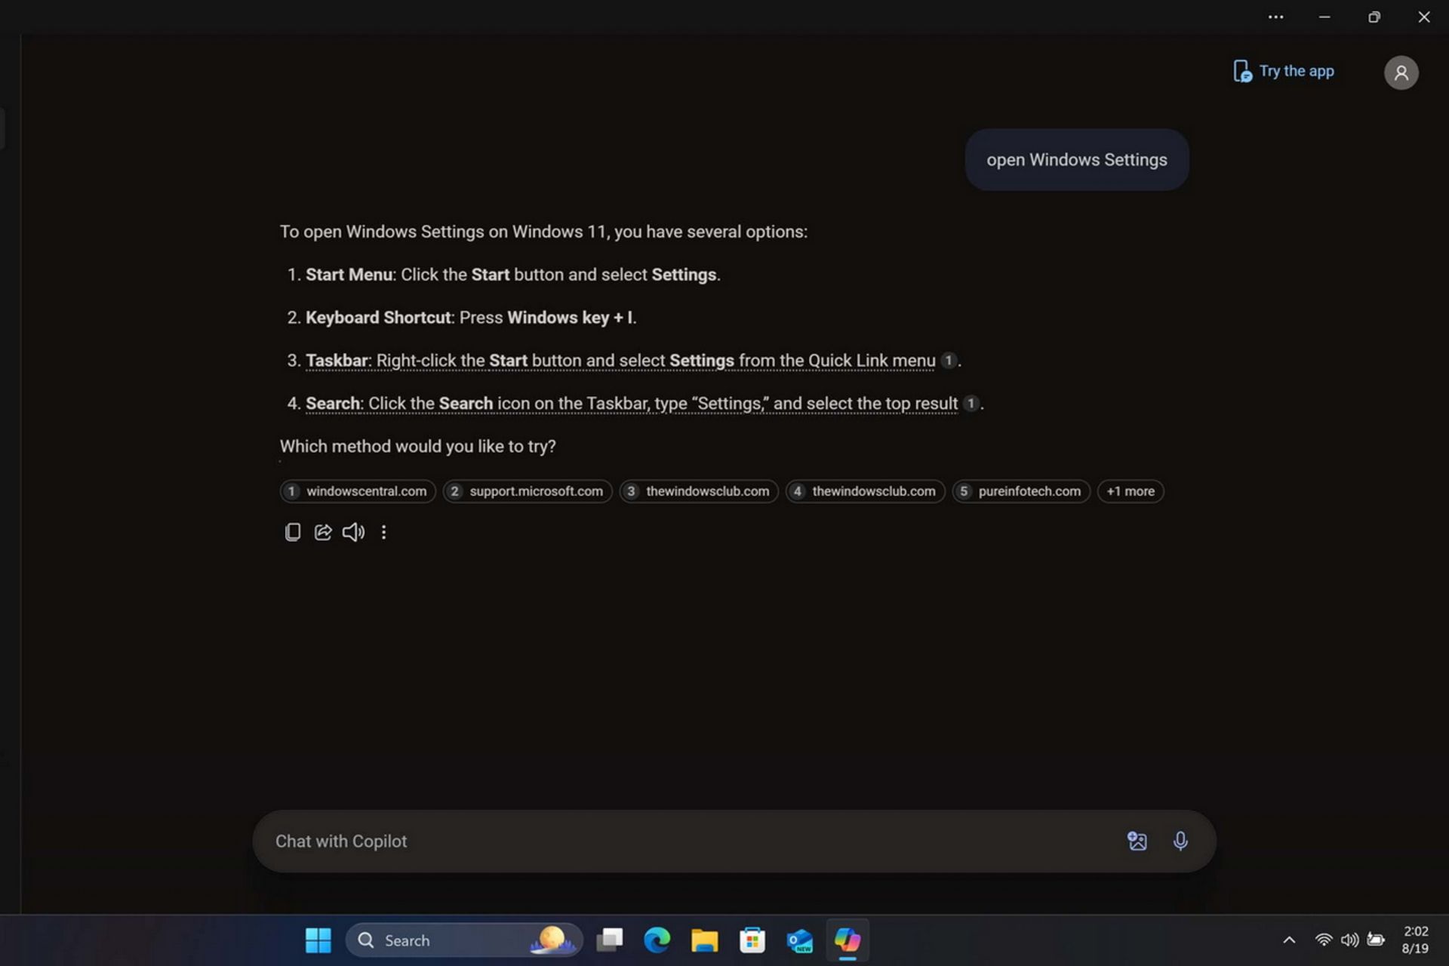
Task: Open the Copilot user account menu
Action: tap(1401, 71)
